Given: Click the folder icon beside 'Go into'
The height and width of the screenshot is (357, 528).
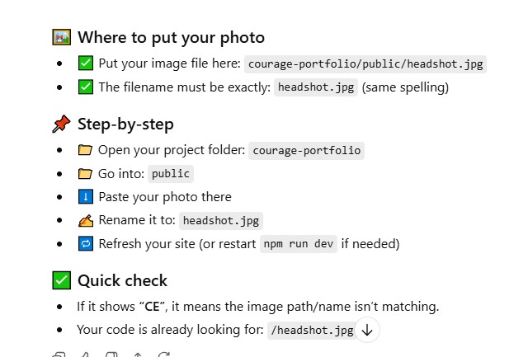Looking at the screenshot, I should [x=85, y=173].
